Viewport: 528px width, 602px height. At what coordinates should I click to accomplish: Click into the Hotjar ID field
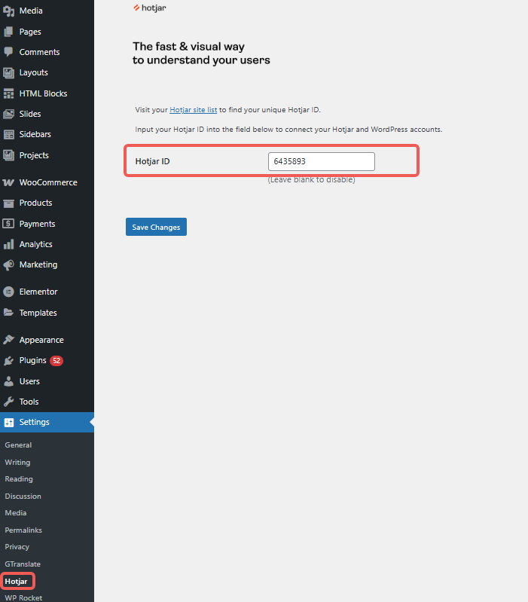(322, 162)
